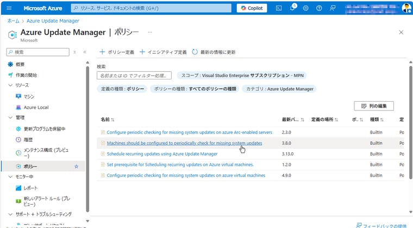The image size is (413, 228).
Task: Click the Azure Update Manager breadcrumb
Action: 53,21
